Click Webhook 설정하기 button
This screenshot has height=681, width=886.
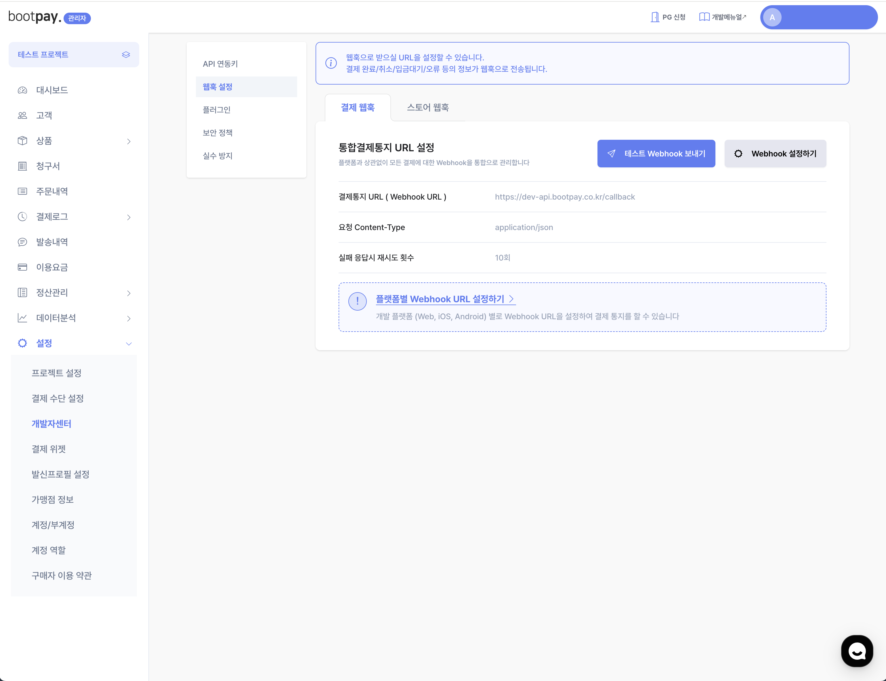775,154
